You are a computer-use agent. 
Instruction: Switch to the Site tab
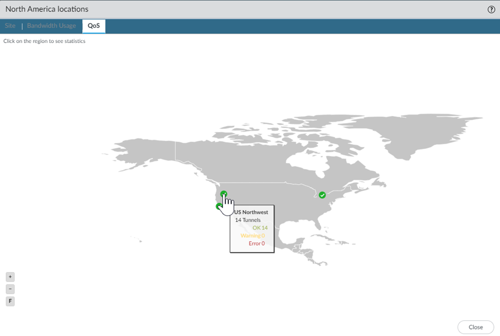coord(10,26)
